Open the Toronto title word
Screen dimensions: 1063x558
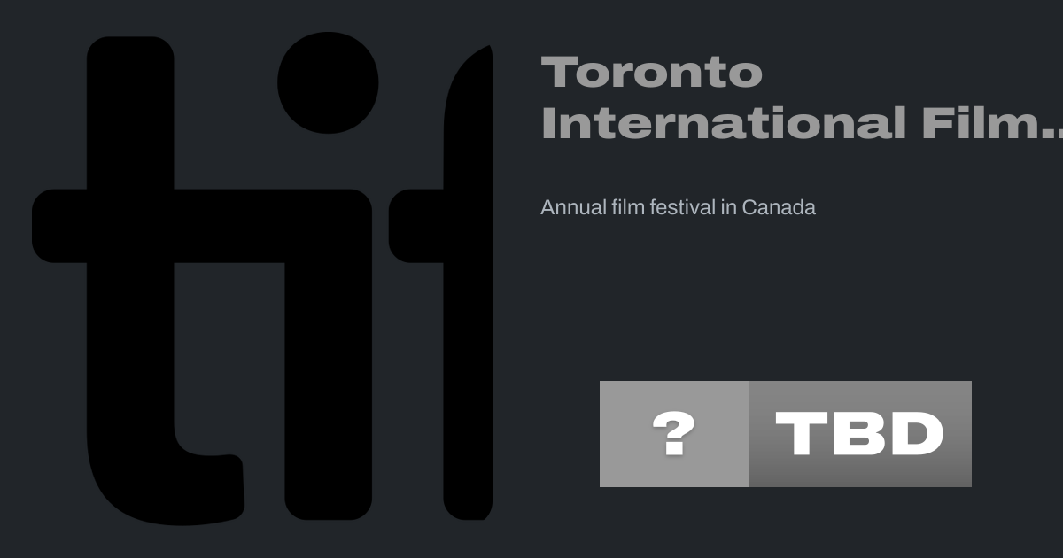click(651, 73)
